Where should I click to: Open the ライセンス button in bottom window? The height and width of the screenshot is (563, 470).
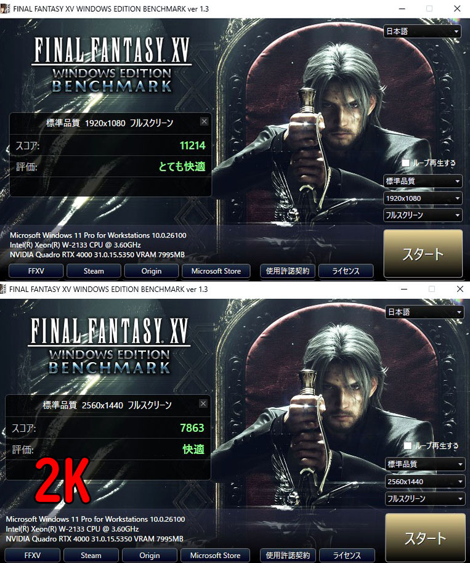point(347,555)
